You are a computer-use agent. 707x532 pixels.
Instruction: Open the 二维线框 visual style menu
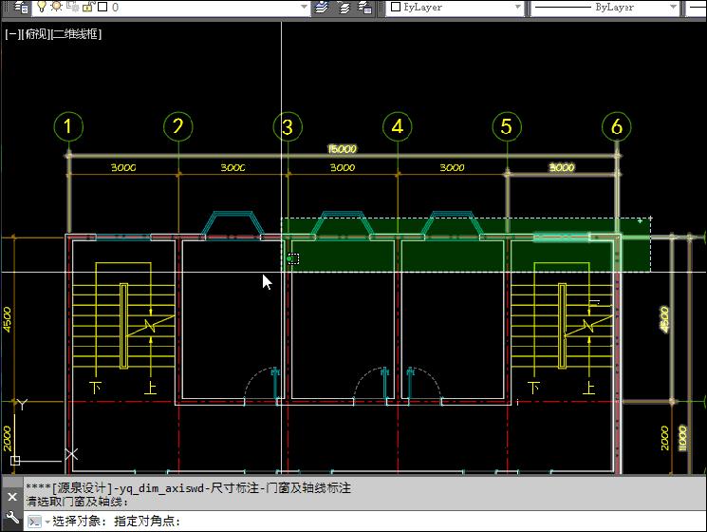(x=74, y=34)
